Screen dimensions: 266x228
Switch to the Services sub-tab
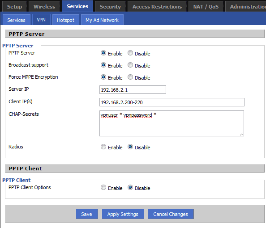tap(16, 20)
